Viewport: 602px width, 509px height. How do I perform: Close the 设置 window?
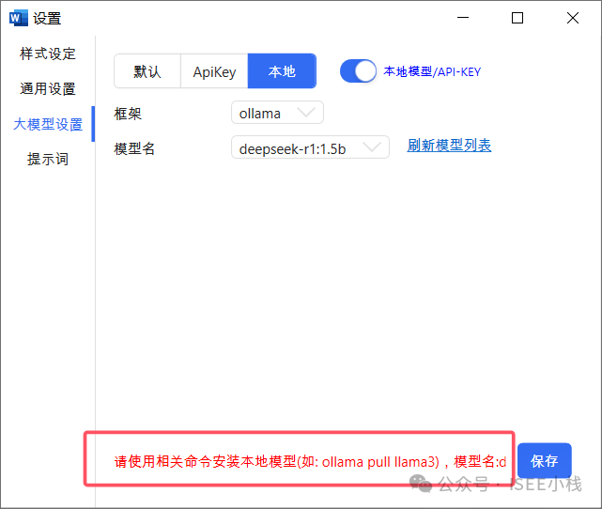pyautogui.click(x=573, y=18)
